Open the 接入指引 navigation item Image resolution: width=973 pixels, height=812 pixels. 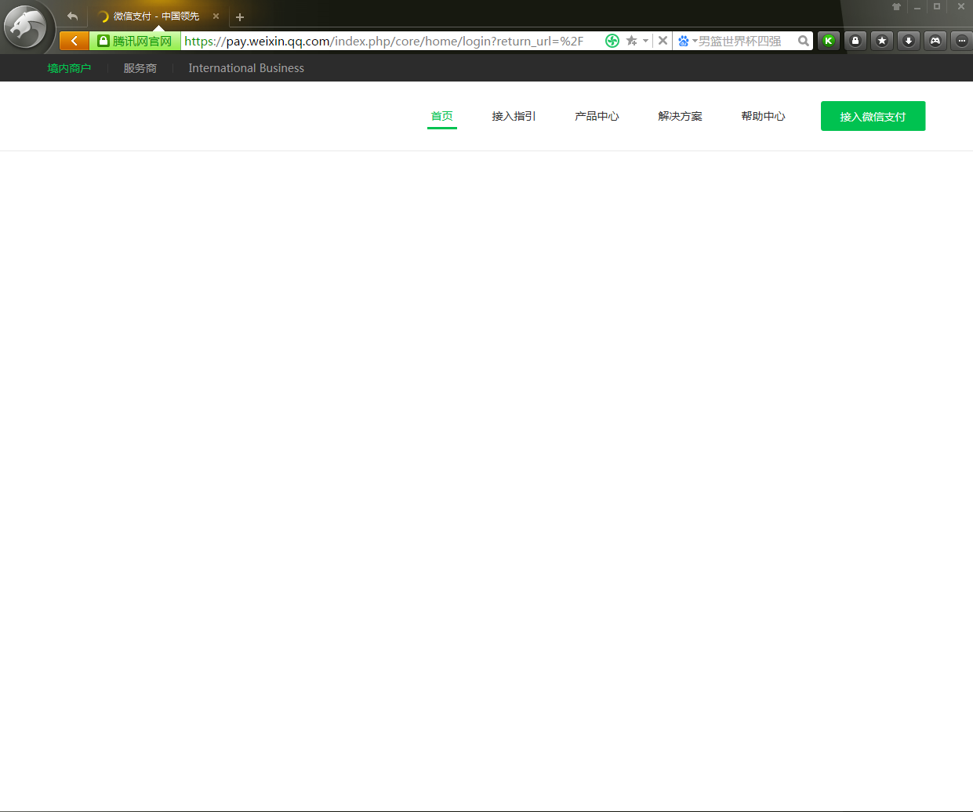click(514, 116)
